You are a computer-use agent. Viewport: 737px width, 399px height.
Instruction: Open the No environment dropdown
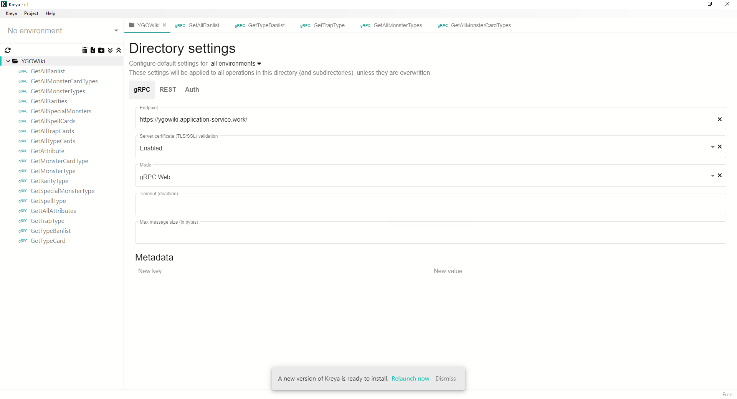[x=116, y=31]
